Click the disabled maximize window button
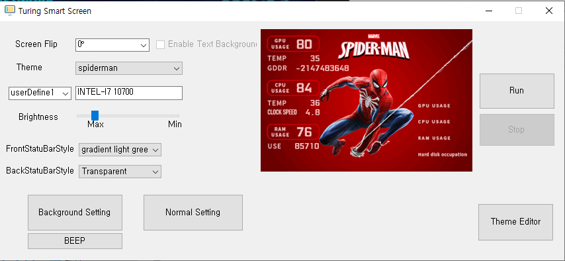 click(519, 11)
